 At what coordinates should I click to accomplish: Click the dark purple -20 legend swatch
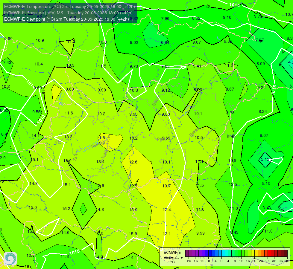pos(187,253)
